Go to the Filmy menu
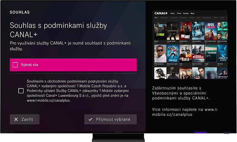The height and width of the screenshot is (142, 237). [179, 13]
